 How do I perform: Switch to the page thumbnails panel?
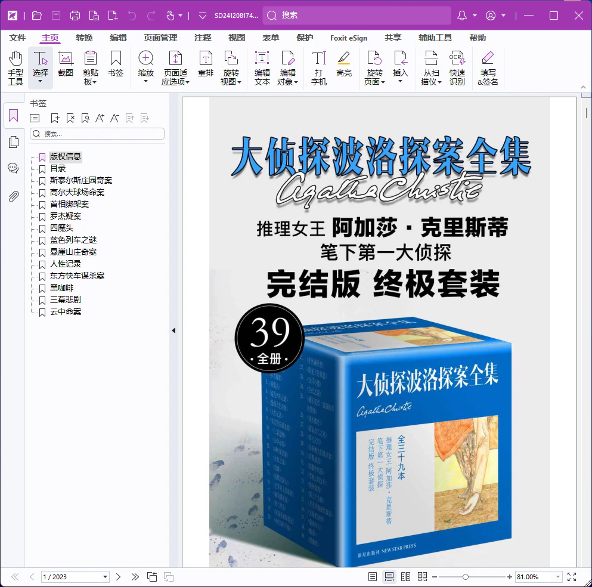pos(13,142)
